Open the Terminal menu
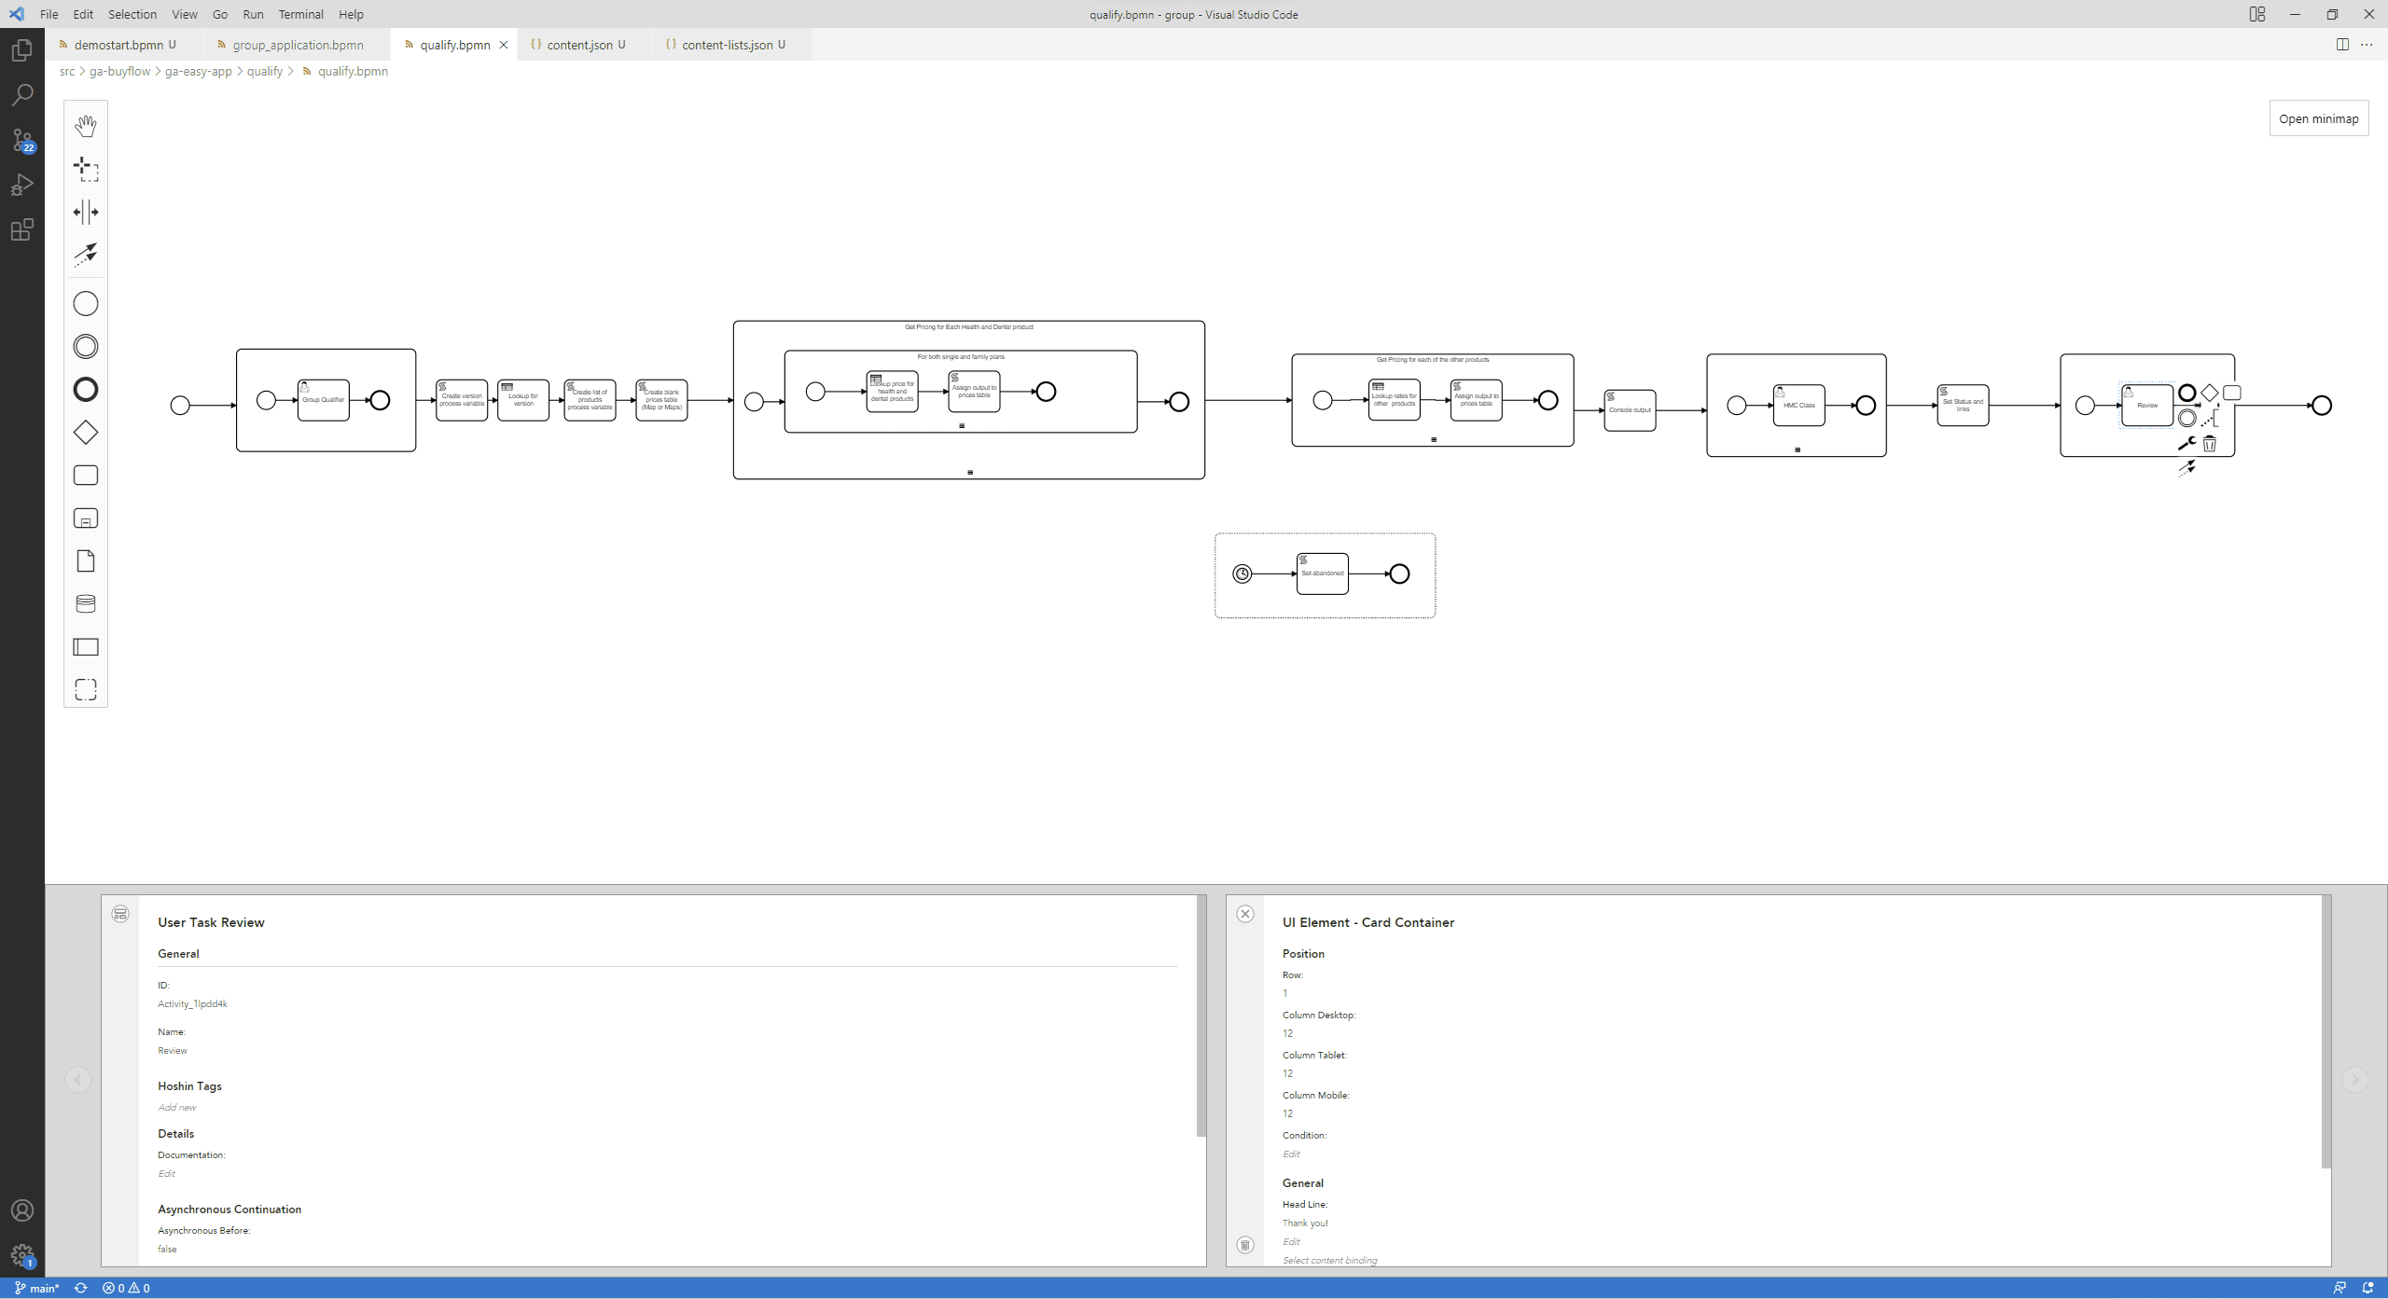The width and height of the screenshot is (2388, 1299). pos(300,14)
